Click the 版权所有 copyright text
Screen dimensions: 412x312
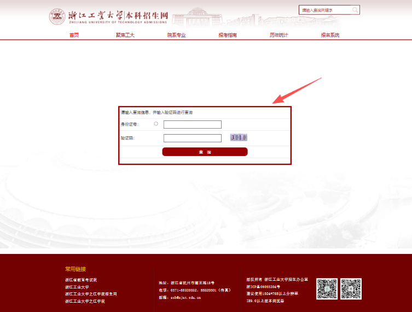(x=277, y=279)
